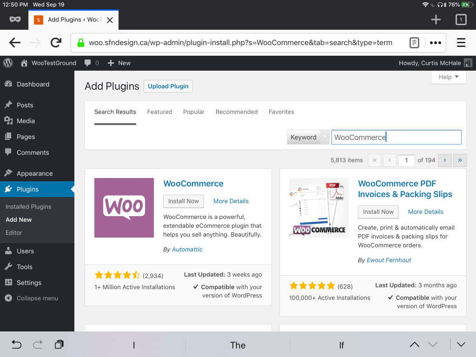Go to next results page arrow
Image resolution: width=476 pixels, height=357 pixels.
[x=445, y=160]
